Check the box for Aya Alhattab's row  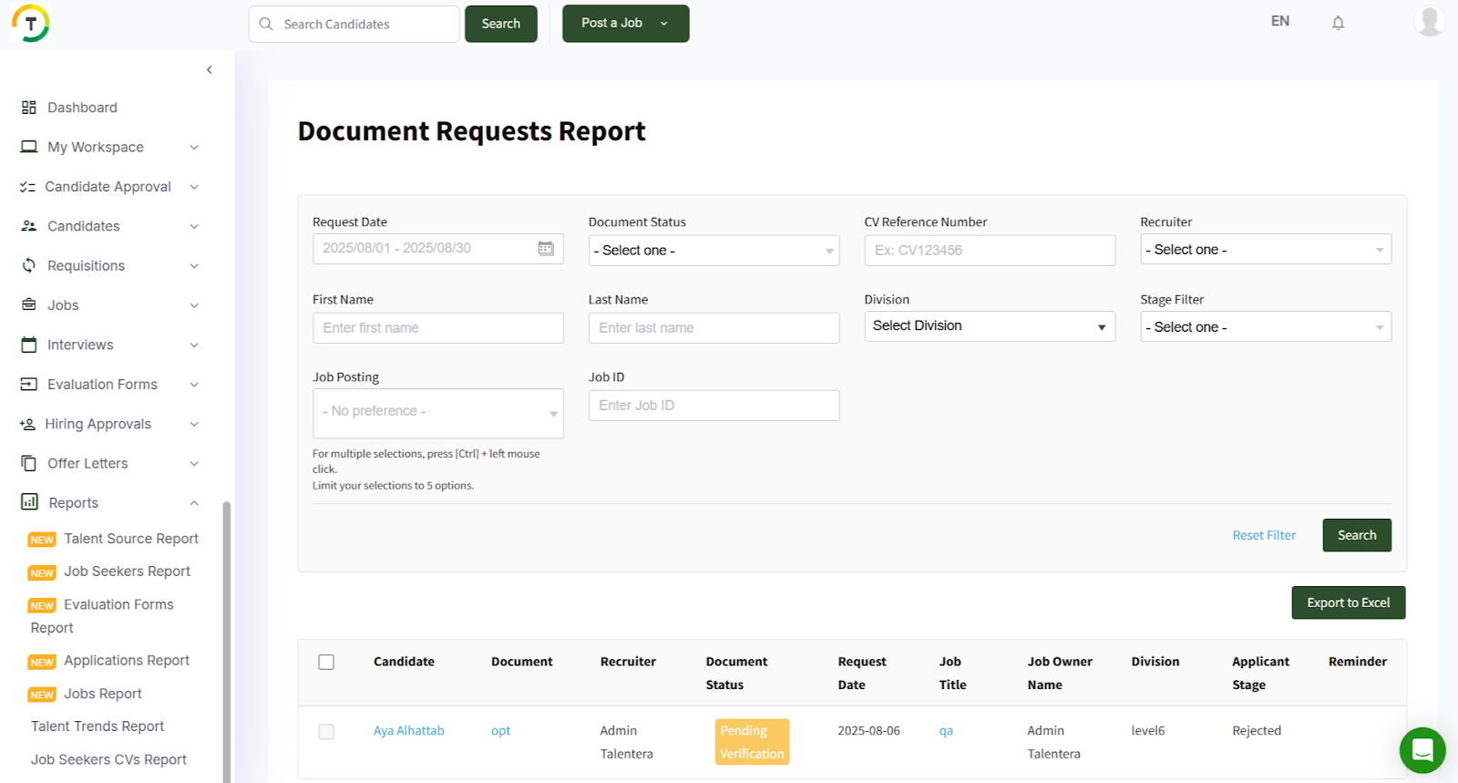326,732
